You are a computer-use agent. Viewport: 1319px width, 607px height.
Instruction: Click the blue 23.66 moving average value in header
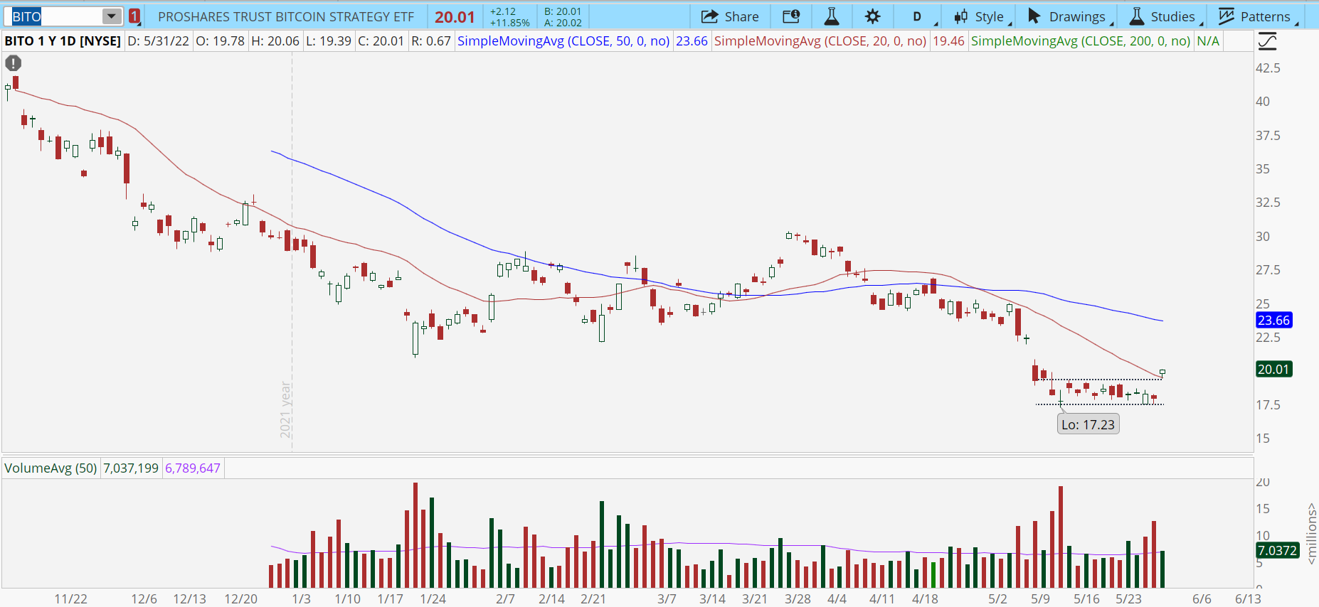692,41
